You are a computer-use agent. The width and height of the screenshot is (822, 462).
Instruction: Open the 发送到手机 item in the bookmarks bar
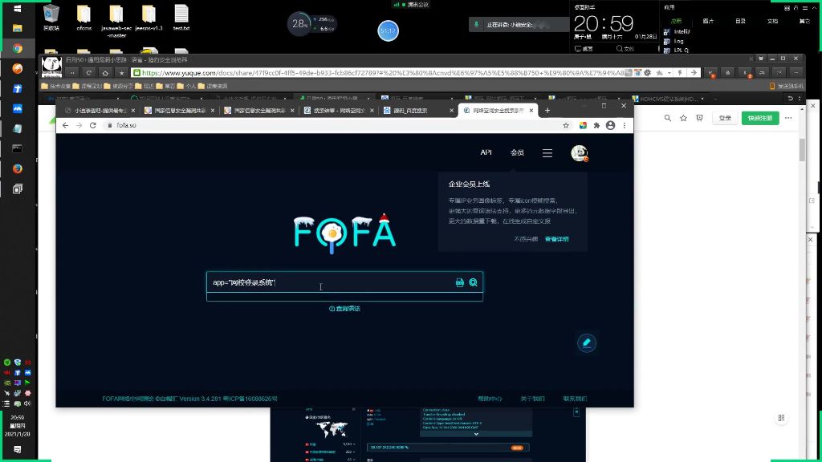[x=787, y=86]
